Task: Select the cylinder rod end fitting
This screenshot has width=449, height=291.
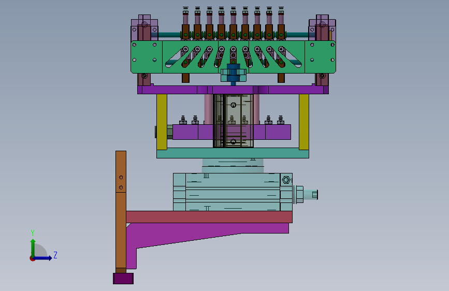Action: click(310, 195)
